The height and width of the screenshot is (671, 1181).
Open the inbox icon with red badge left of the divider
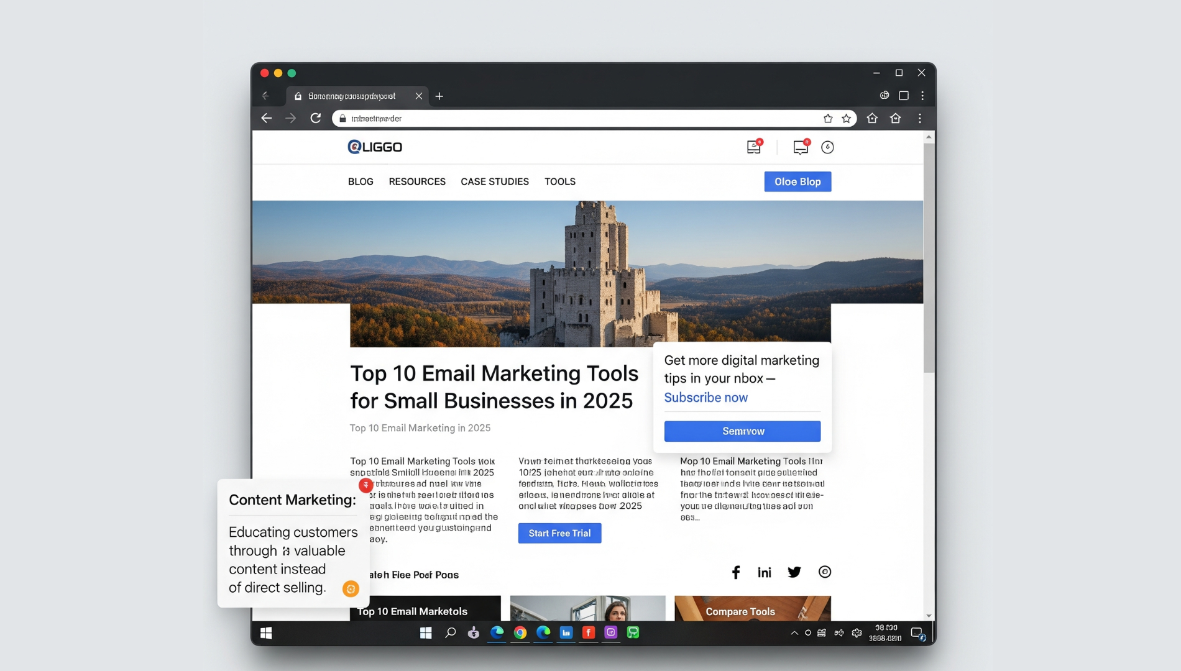pyautogui.click(x=754, y=147)
